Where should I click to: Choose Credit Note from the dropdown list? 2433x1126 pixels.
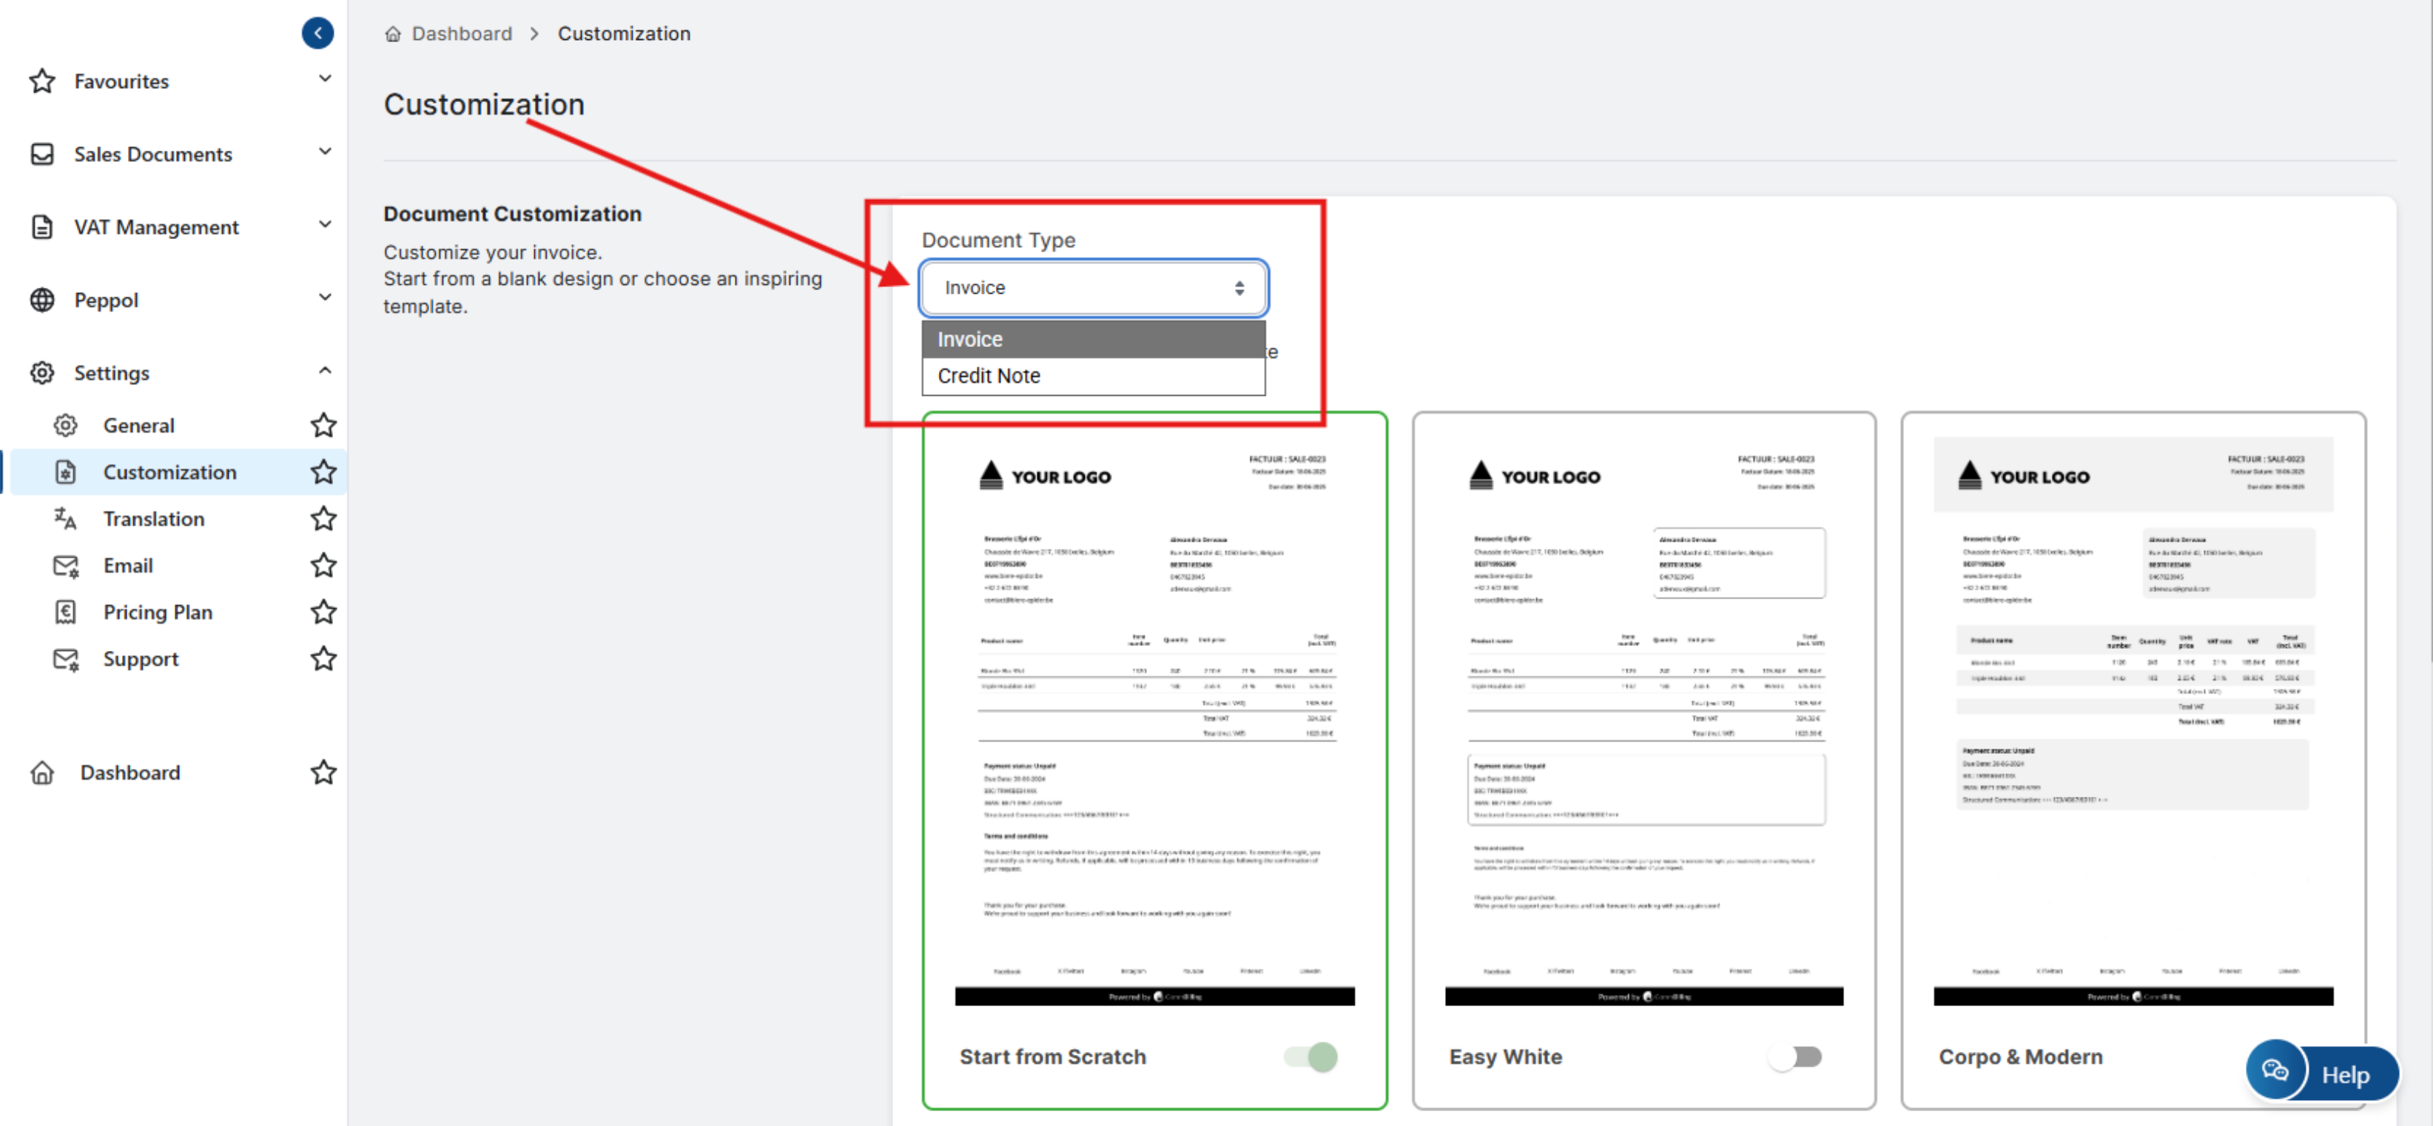(989, 375)
